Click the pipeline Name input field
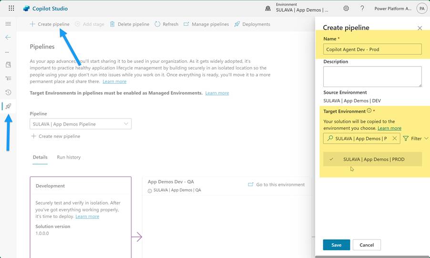The image size is (430, 258). point(372,49)
